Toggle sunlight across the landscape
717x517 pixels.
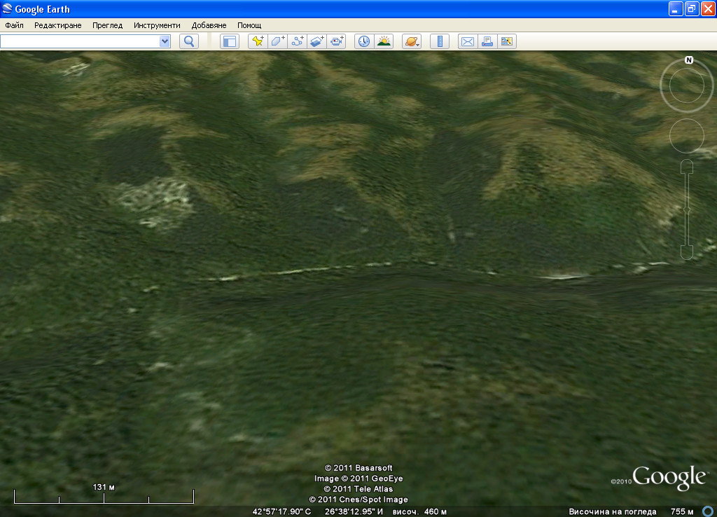[x=384, y=41]
